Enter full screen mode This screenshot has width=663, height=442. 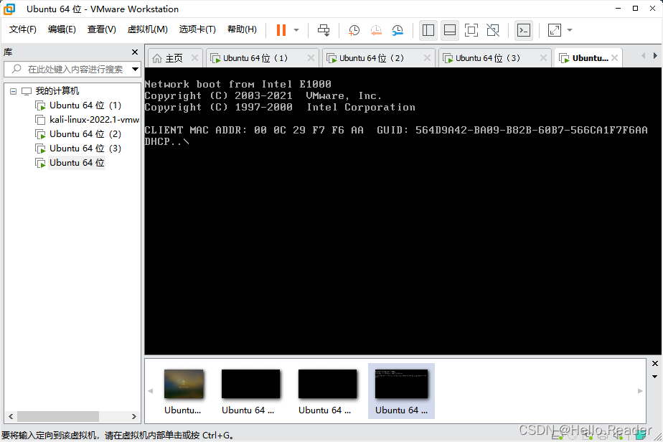(471, 30)
